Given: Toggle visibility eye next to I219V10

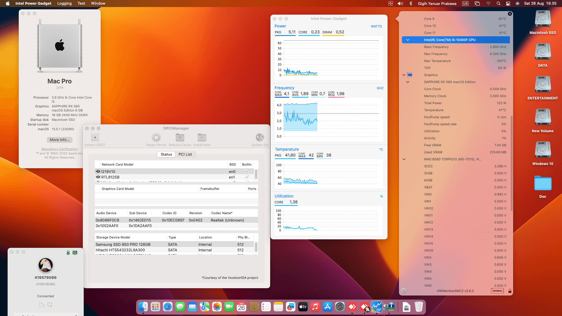Looking at the screenshot, I should tap(98, 171).
